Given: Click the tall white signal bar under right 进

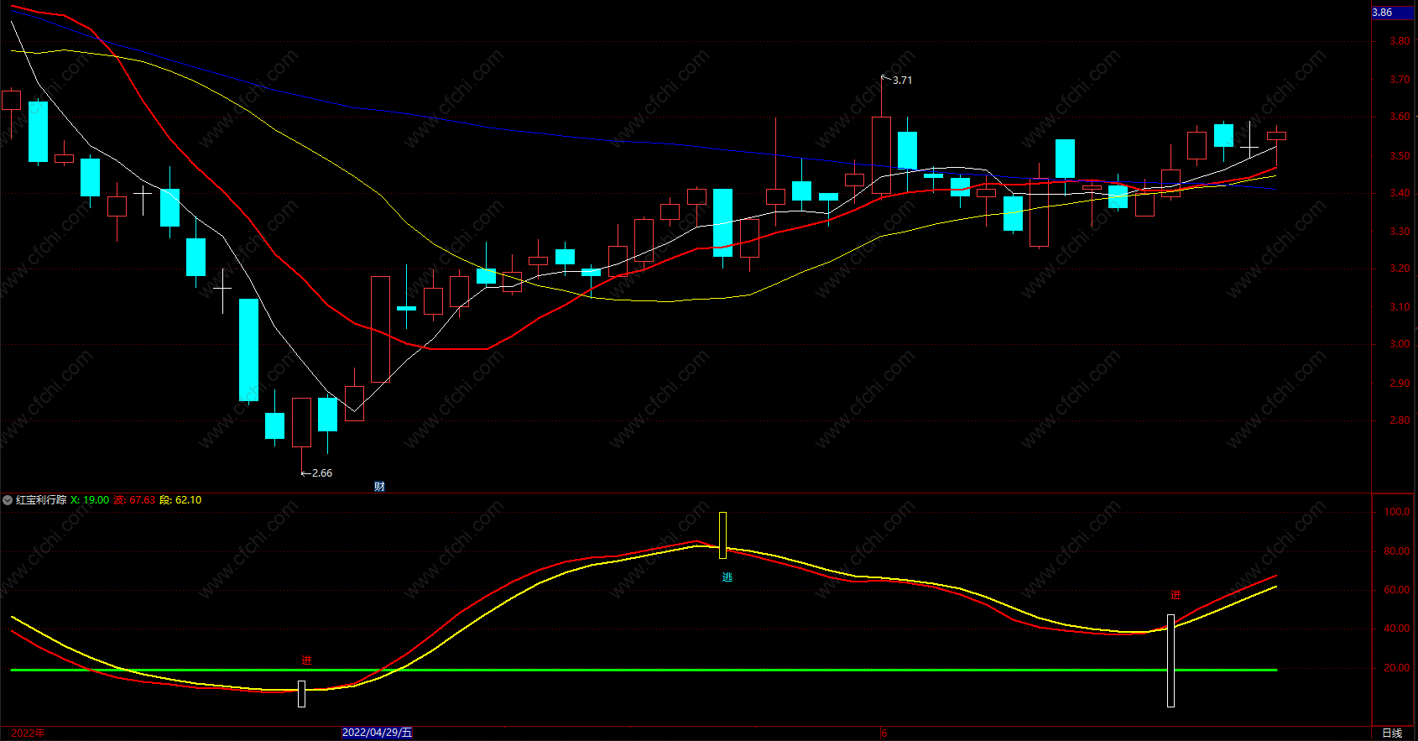Looking at the screenshot, I should tap(1170, 661).
